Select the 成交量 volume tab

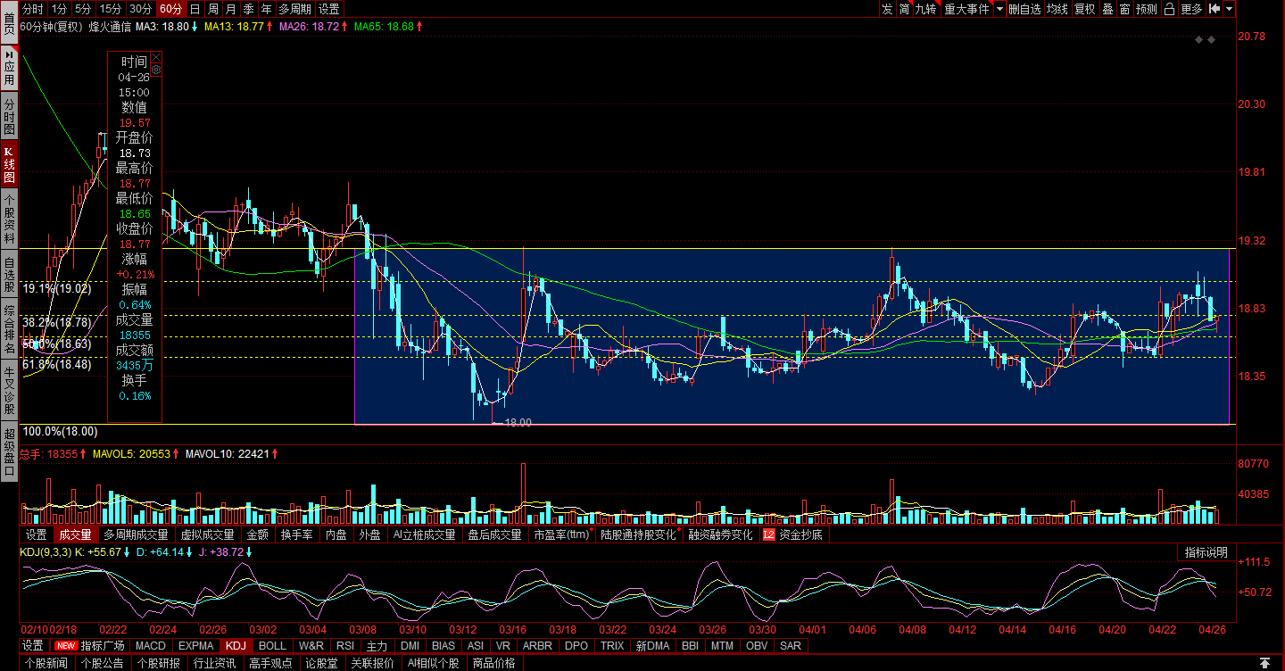[x=75, y=535]
